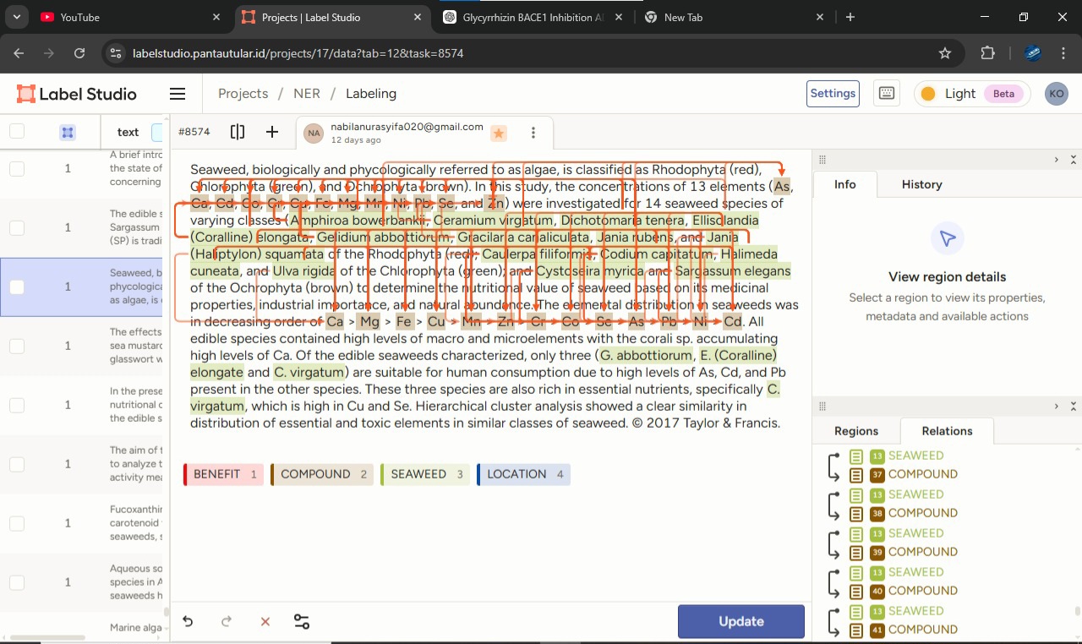Viewport: 1082px width, 644px height.
Task: Open the Chrome extensions puzzle icon
Action: click(987, 53)
